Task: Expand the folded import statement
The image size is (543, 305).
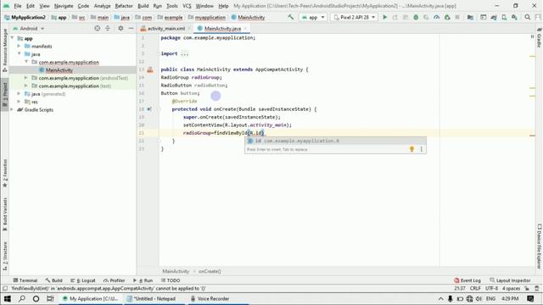Action: tap(185, 53)
